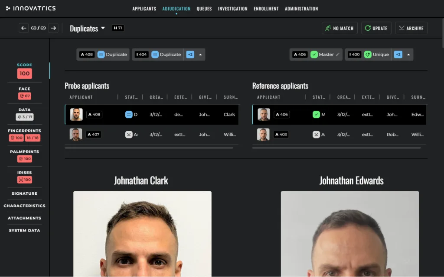This screenshot has width=444, height=277.
Task: Click the face score 87 badge
Action: coord(25,96)
